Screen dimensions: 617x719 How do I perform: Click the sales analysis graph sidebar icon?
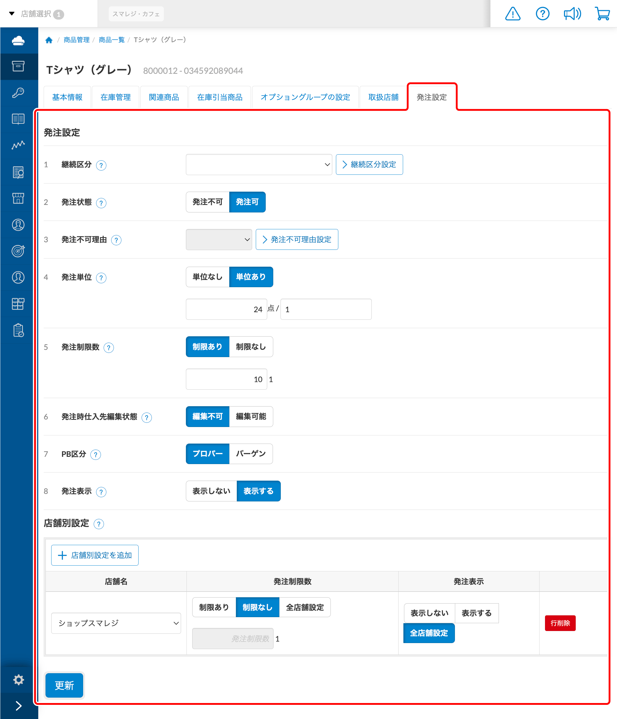(18, 145)
